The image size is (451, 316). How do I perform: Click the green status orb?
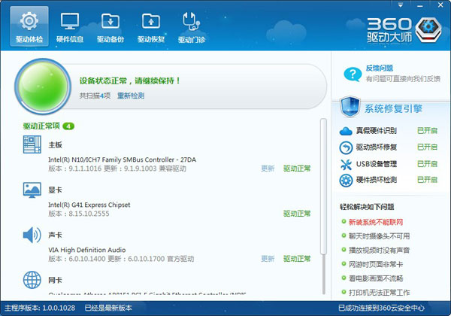43,86
